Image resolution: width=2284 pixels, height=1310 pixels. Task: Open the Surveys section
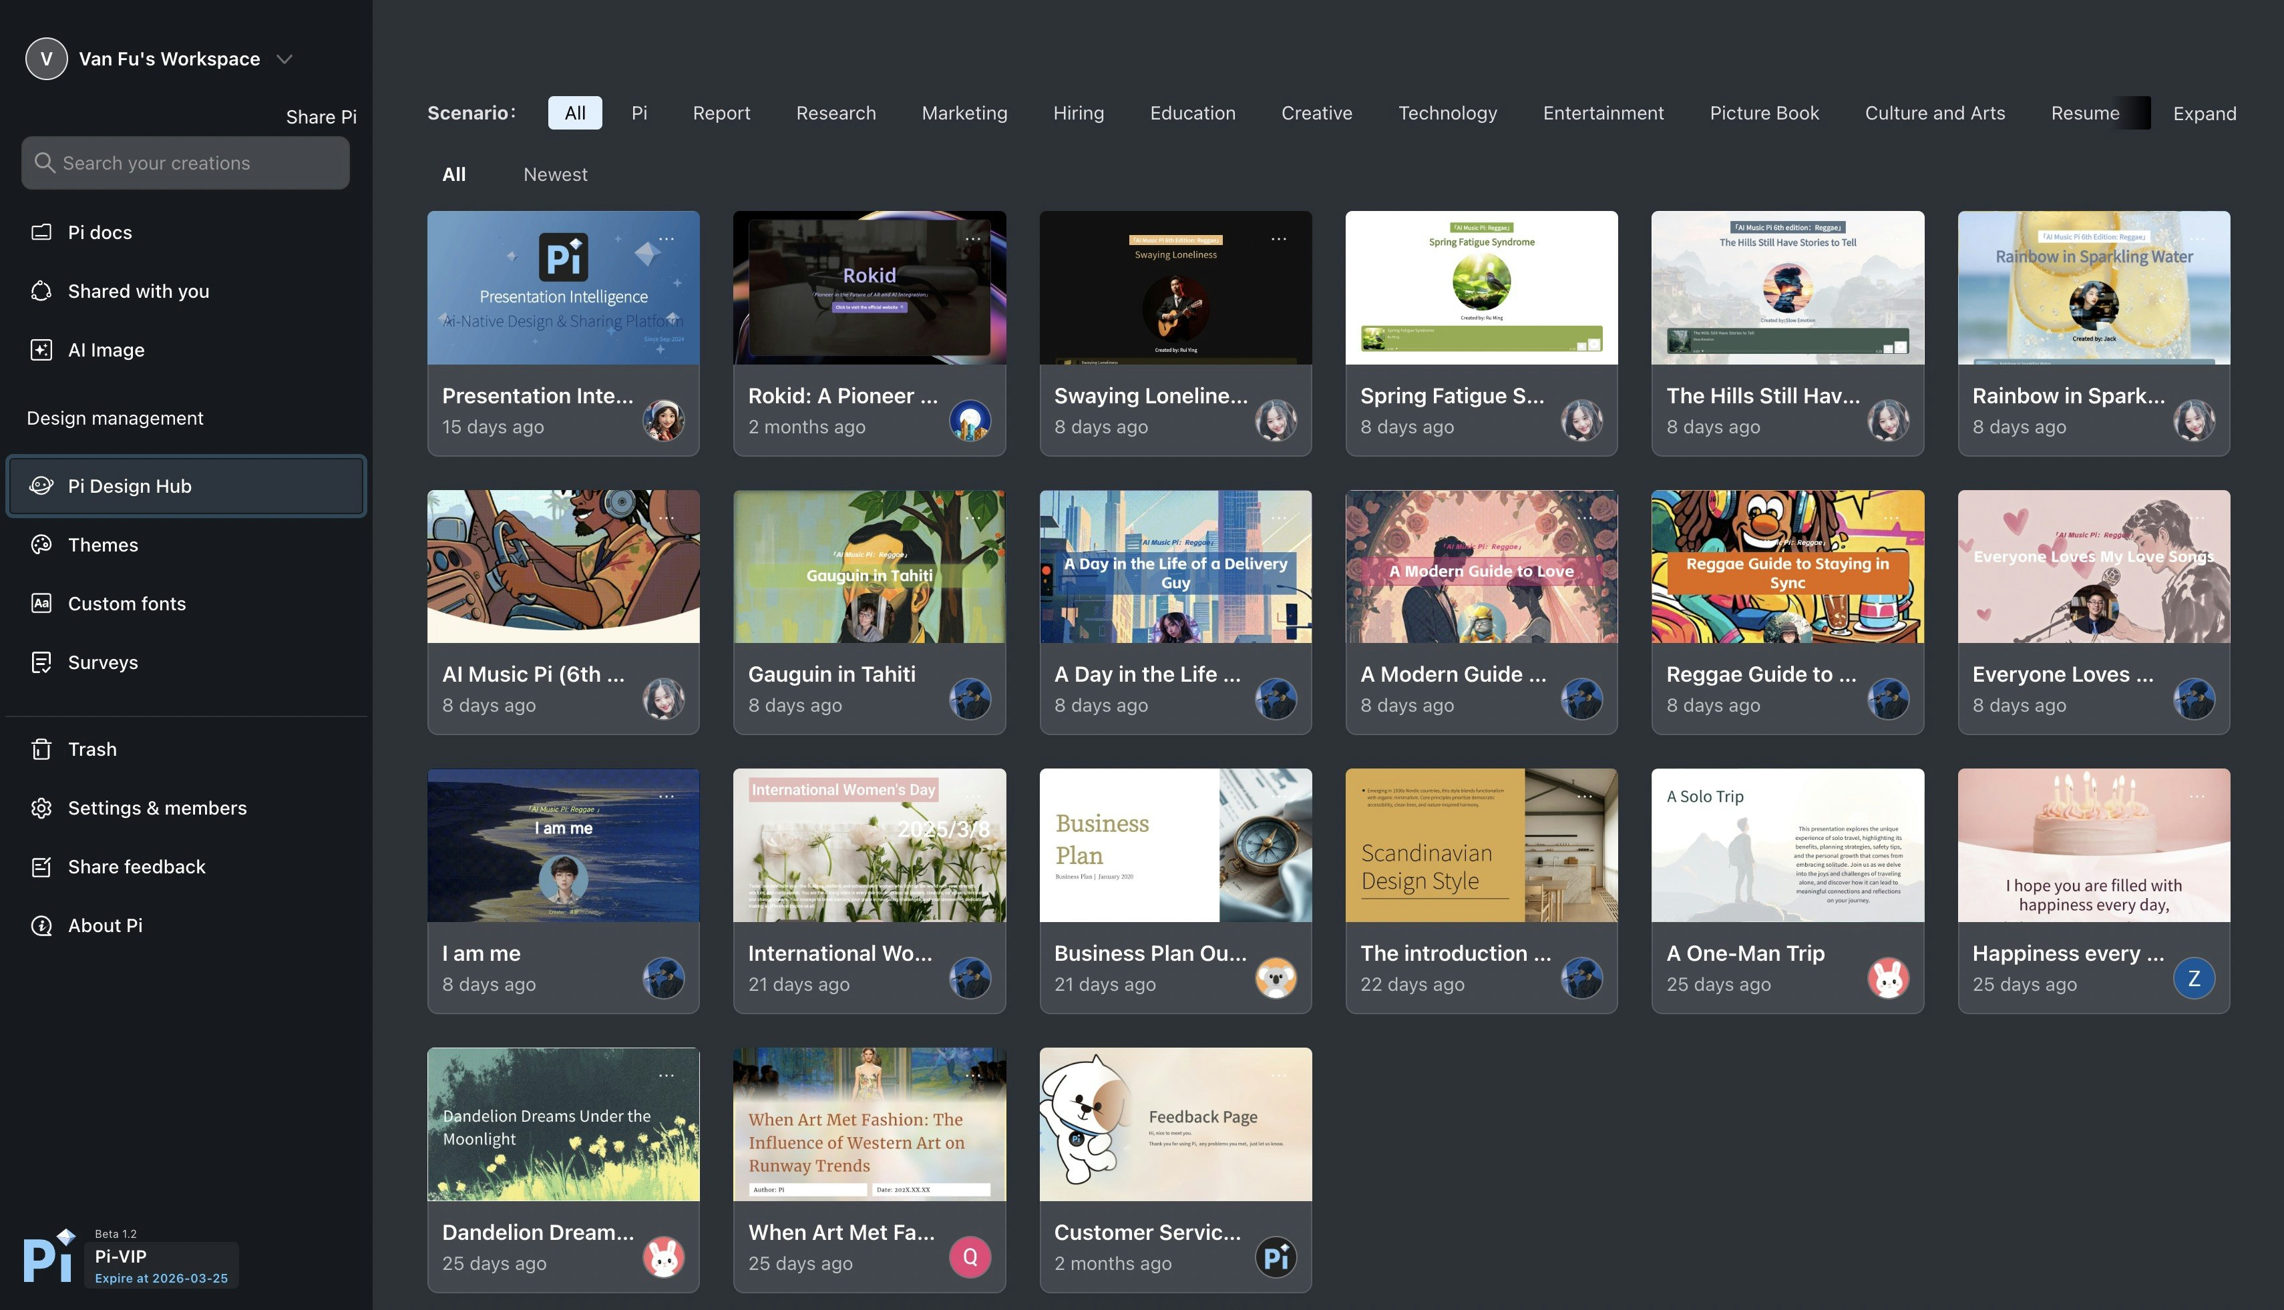[x=103, y=662]
